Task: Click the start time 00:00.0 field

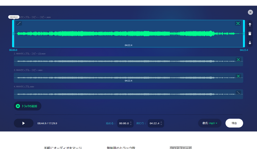Action: pos(123,123)
